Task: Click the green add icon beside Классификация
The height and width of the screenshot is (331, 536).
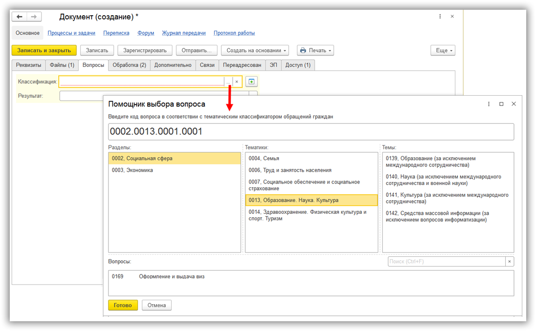Action: pos(251,82)
